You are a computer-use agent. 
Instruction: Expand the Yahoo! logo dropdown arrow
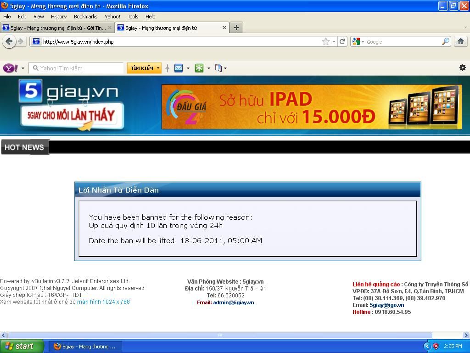[x=23, y=68]
